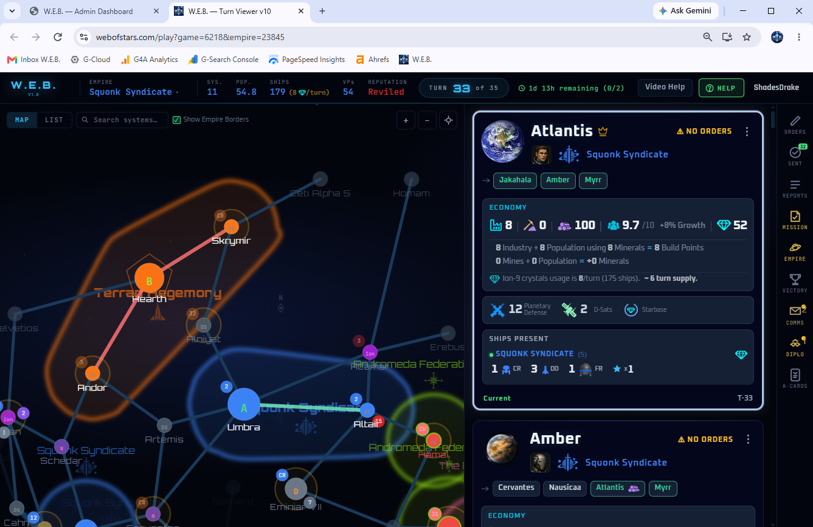Image resolution: width=813 pixels, height=527 pixels.
Task: Zoom in the star map
Action: click(x=406, y=120)
